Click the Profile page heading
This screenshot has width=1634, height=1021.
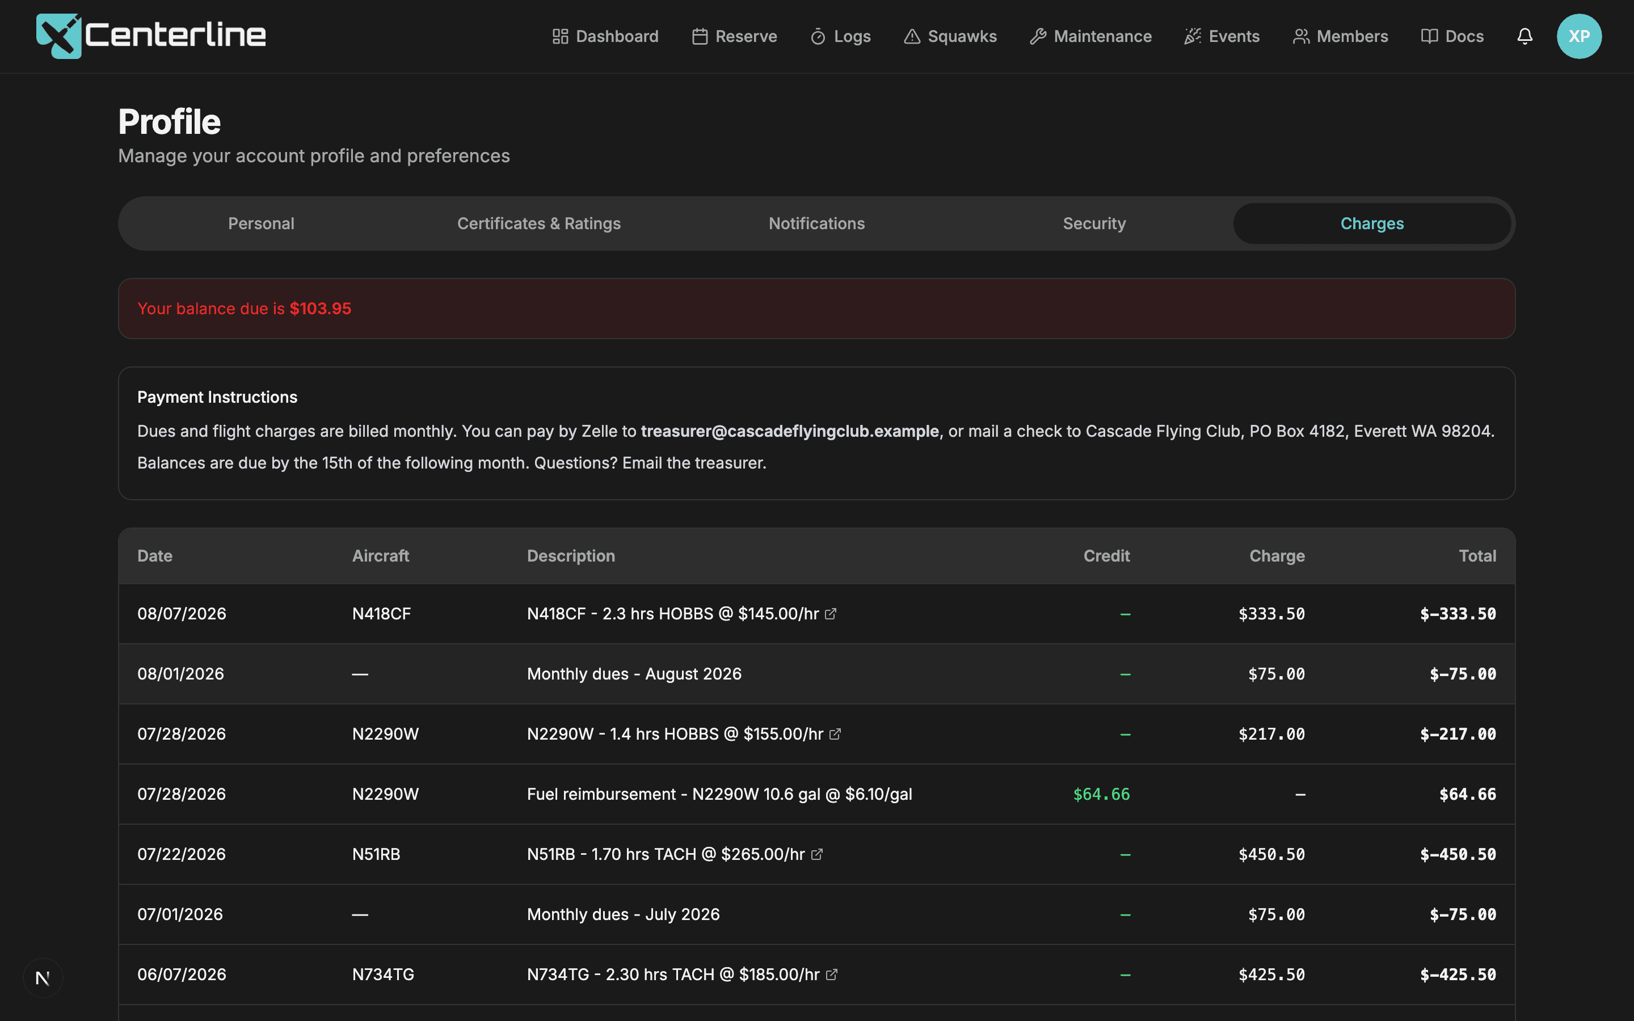170,121
